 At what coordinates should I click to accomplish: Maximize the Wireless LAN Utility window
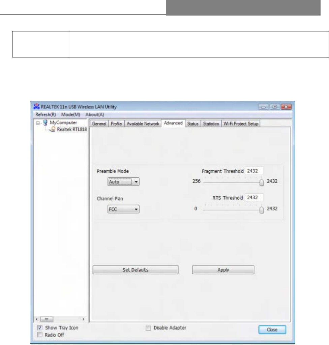tap(274, 107)
